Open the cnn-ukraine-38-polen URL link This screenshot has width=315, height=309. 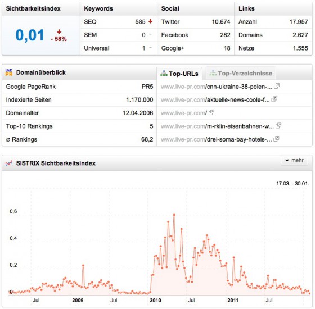coord(217,87)
